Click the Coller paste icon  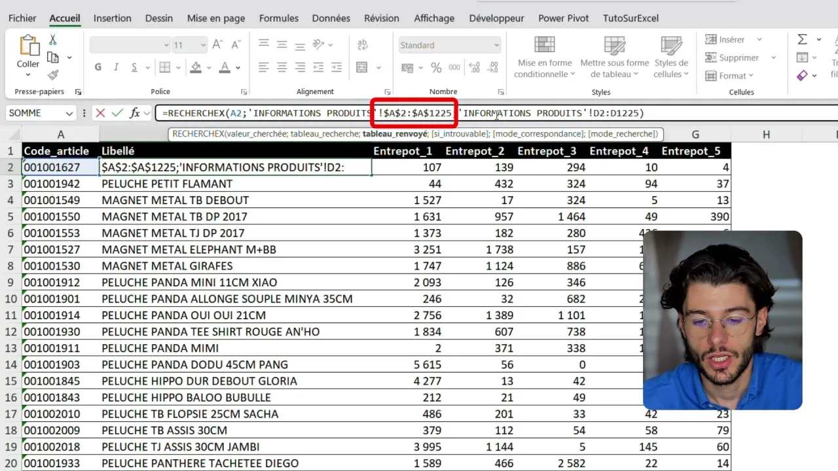coord(28,46)
